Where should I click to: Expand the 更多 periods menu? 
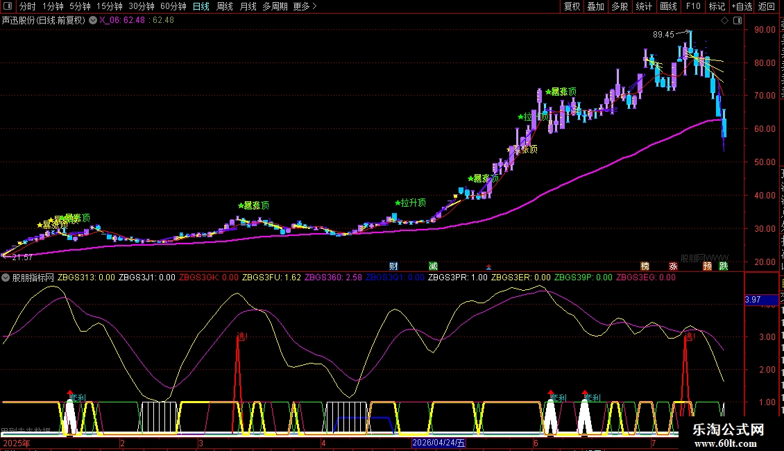click(x=305, y=6)
